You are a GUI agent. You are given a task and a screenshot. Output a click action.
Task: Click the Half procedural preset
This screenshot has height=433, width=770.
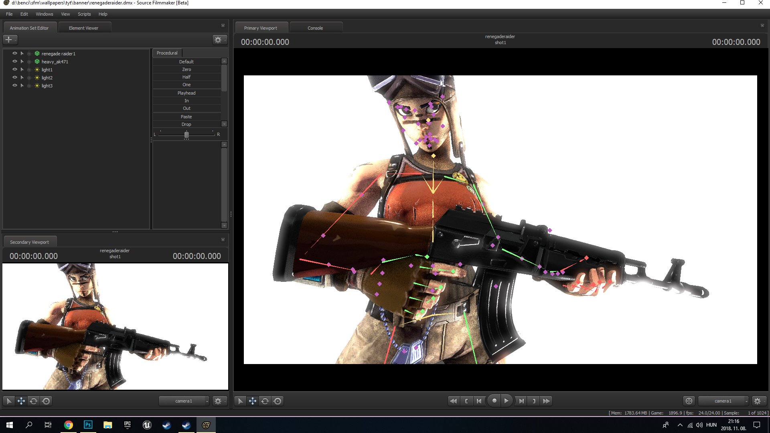[x=186, y=77]
